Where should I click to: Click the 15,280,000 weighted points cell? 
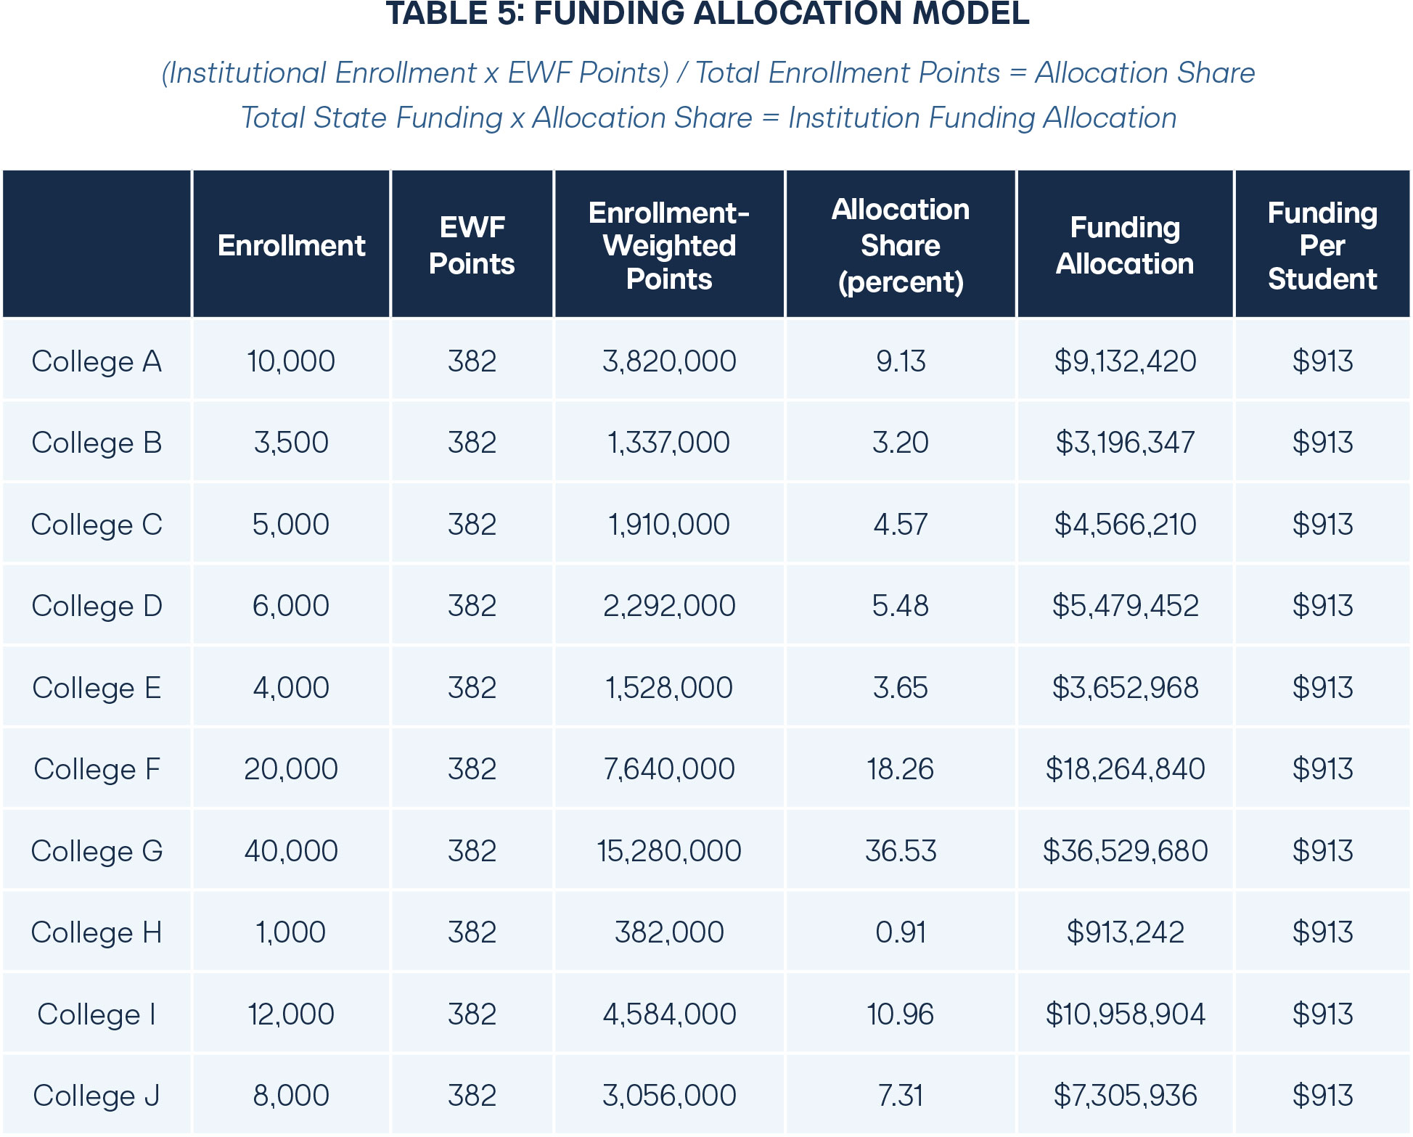pyautogui.click(x=669, y=851)
